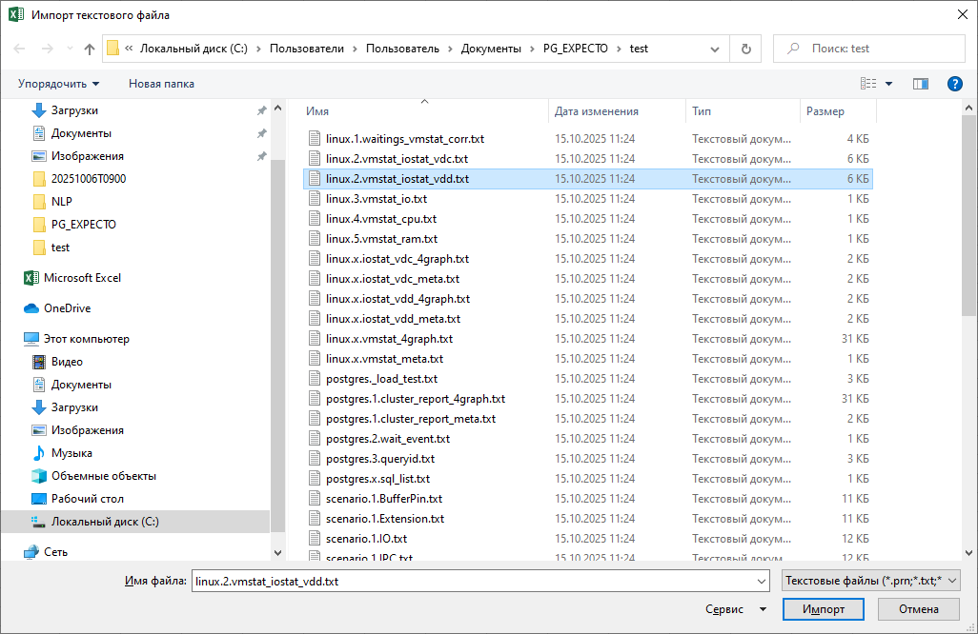Sort files by Дата изменения column

point(597,111)
